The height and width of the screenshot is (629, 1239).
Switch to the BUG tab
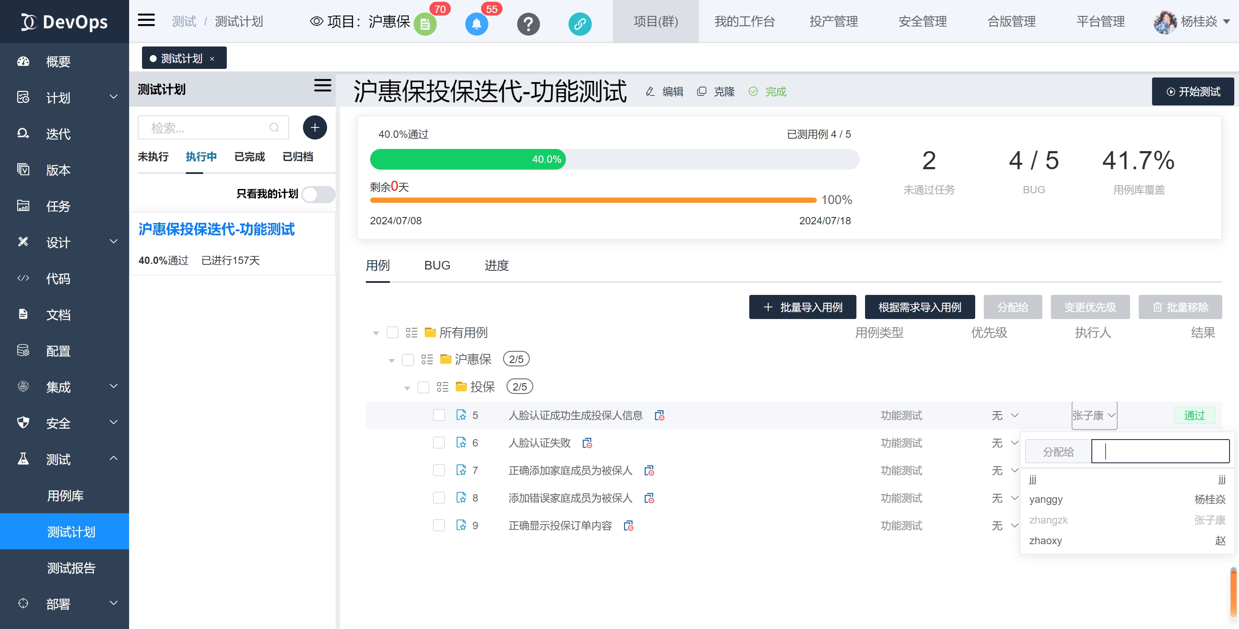coord(437,265)
